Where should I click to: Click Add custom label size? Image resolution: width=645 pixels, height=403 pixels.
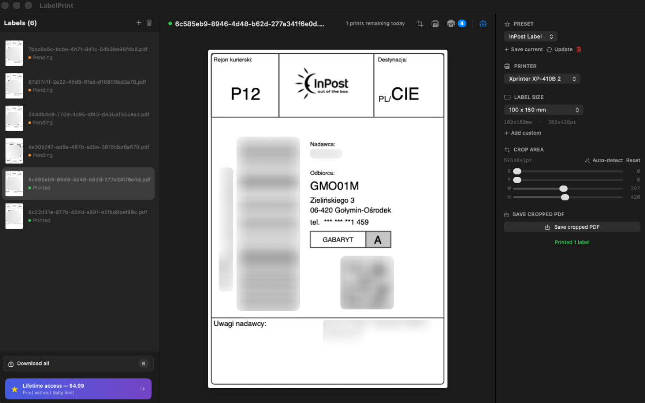523,133
